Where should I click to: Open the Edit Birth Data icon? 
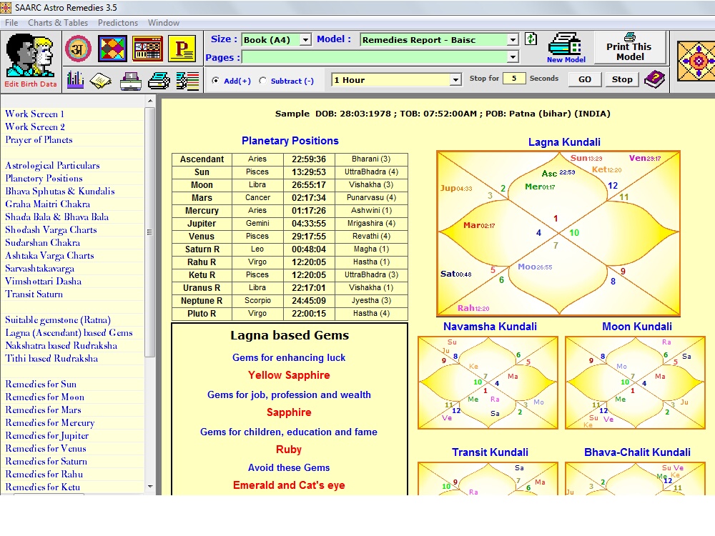31,61
